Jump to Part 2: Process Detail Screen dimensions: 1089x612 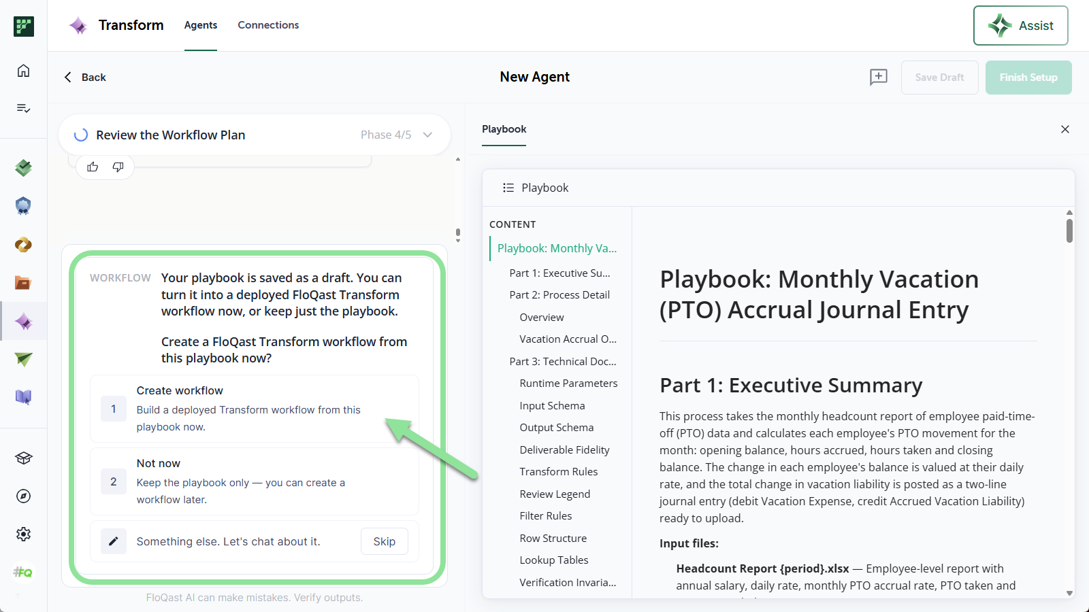[559, 294]
